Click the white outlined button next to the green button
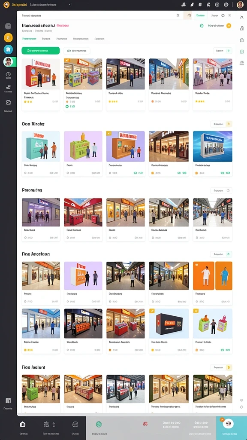The image size is (247, 440). 77,51
